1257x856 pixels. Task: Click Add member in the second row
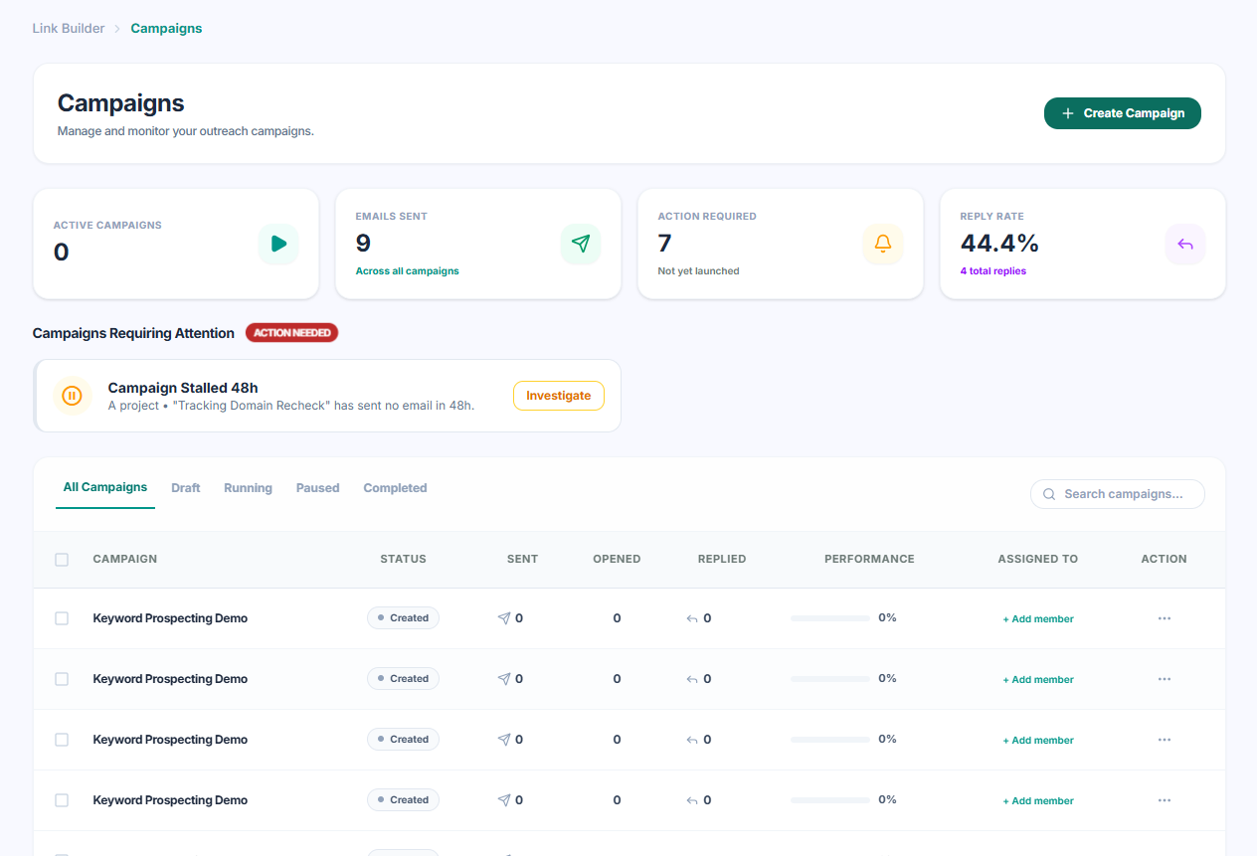click(1038, 680)
